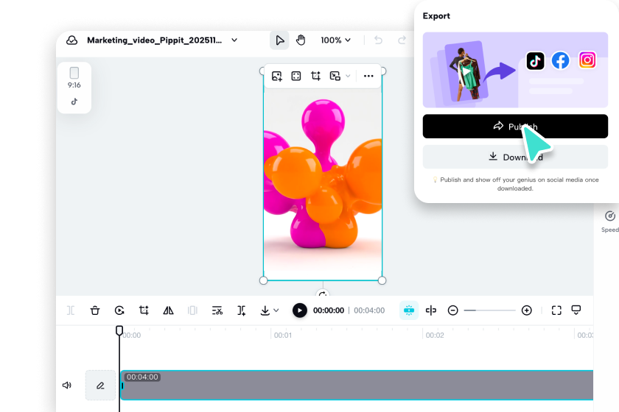Click the playhead marker handle
The image size is (619, 412).
[119, 330]
